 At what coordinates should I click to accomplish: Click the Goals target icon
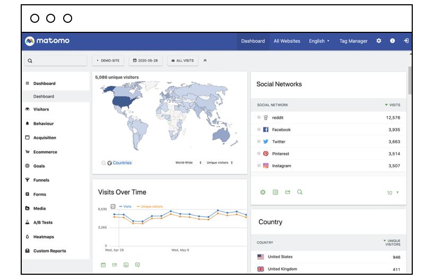tap(27, 166)
